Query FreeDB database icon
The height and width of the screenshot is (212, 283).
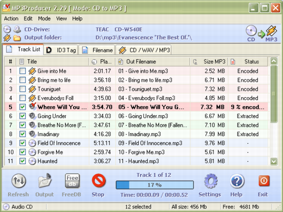click(72, 181)
